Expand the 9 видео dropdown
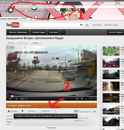Screen dimensions: 124x130 [37, 43]
